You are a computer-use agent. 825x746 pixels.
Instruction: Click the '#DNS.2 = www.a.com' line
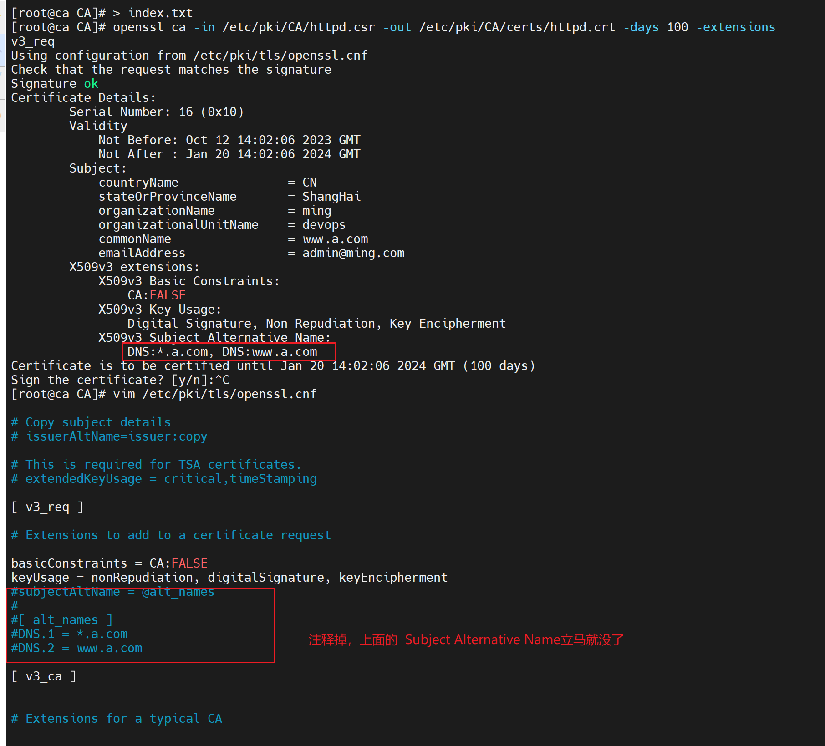click(76, 648)
